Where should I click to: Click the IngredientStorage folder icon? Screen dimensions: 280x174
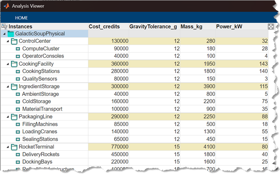(14, 87)
